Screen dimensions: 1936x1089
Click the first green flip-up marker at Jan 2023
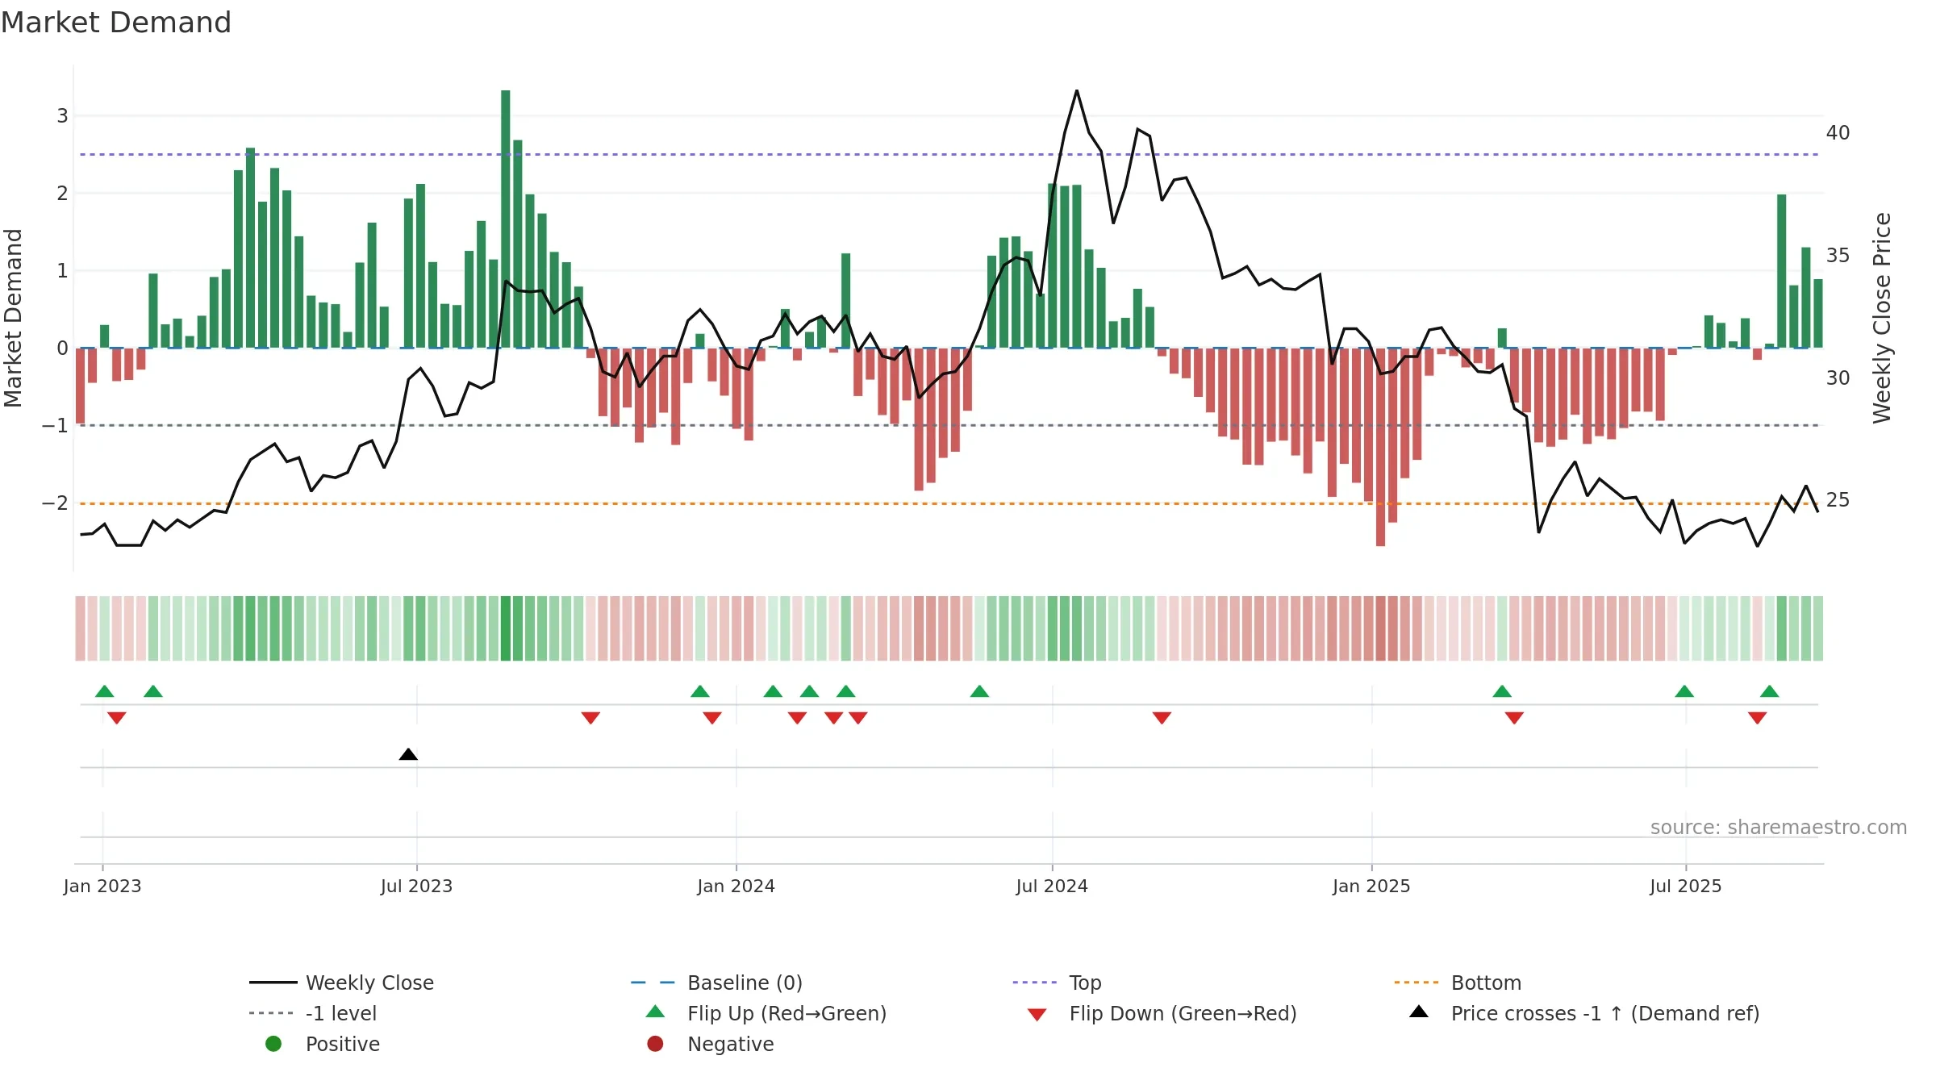(105, 691)
